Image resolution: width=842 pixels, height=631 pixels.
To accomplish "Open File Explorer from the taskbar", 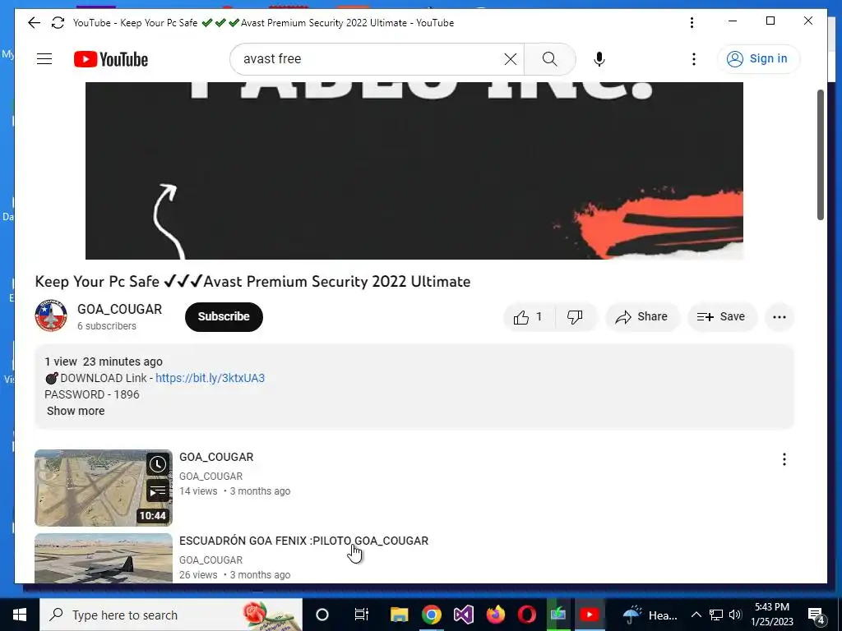I will [x=399, y=615].
